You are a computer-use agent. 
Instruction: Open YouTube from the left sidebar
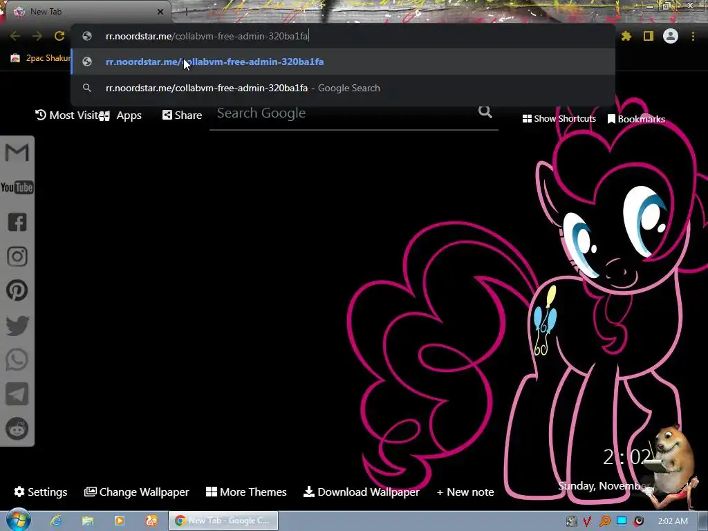[x=17, y=187]
